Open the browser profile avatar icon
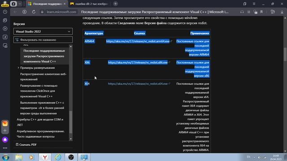287x161 pixels. click(5, 4)
